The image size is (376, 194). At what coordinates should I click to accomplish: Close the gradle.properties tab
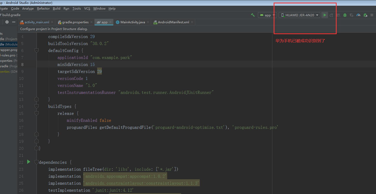(x=91, y=22)
